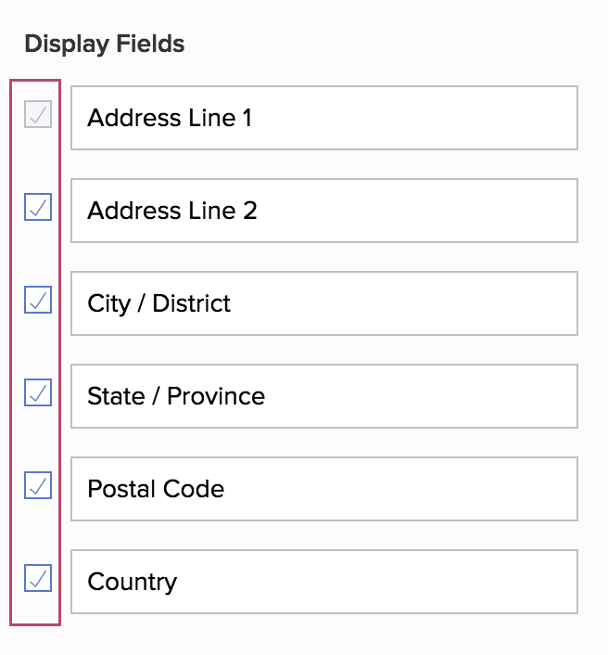This screenshot has width=608, height=655.
Task: Click into the Address Line 1 text box
Action: click(324, 118)
